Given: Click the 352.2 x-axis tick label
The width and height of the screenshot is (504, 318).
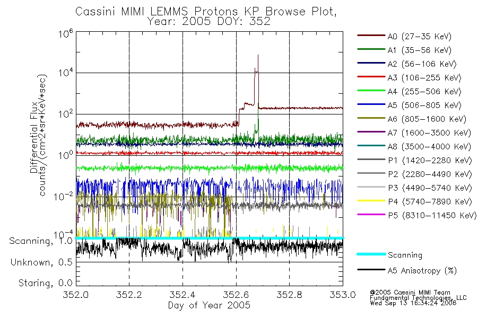Looking at the screenshot, I should [x=129, y=295].
